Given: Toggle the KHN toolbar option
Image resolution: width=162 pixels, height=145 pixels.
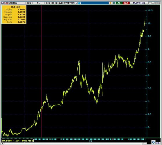Looking at the screenshot, I should tap(54, 3).
